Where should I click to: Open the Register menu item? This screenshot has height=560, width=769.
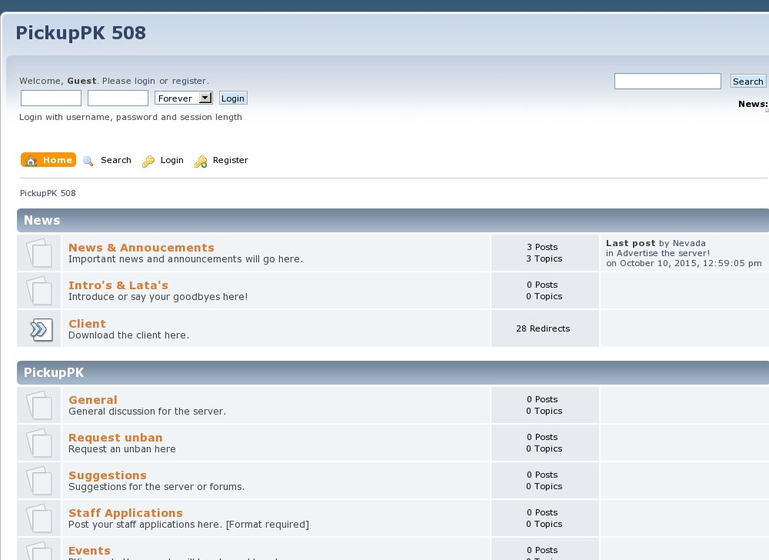230,160
